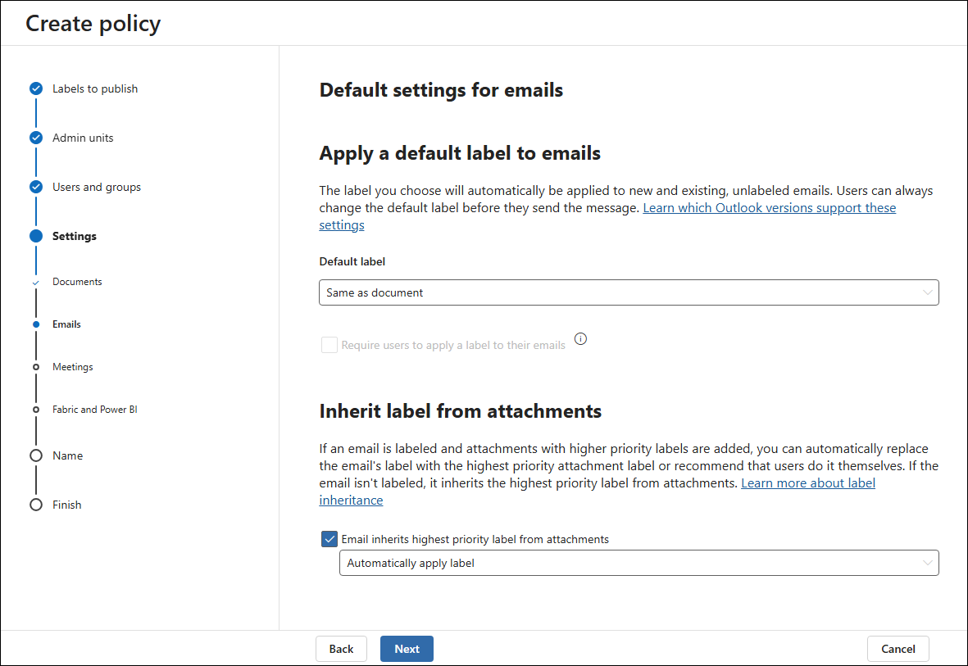The image size is (968, 666).
Task: Click the Default label field caption
Action: 352,261
